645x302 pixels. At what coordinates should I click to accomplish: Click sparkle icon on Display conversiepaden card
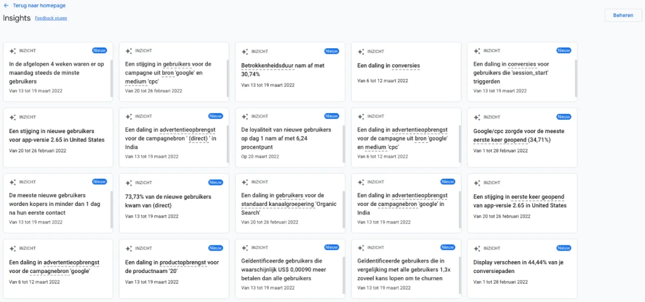tap(477, 248)
